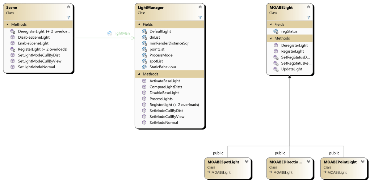Image resolution: width=370 pixels, height=182 pixels.
Task: Collapse the Methods section in MOABELight
Action: coord(270,38)
